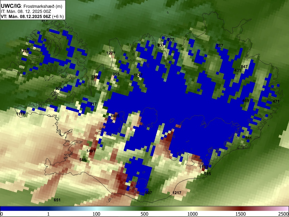Viewport: 289px width, 217px height.
Task: Click the 651 map value
Action: click(57, 200)
